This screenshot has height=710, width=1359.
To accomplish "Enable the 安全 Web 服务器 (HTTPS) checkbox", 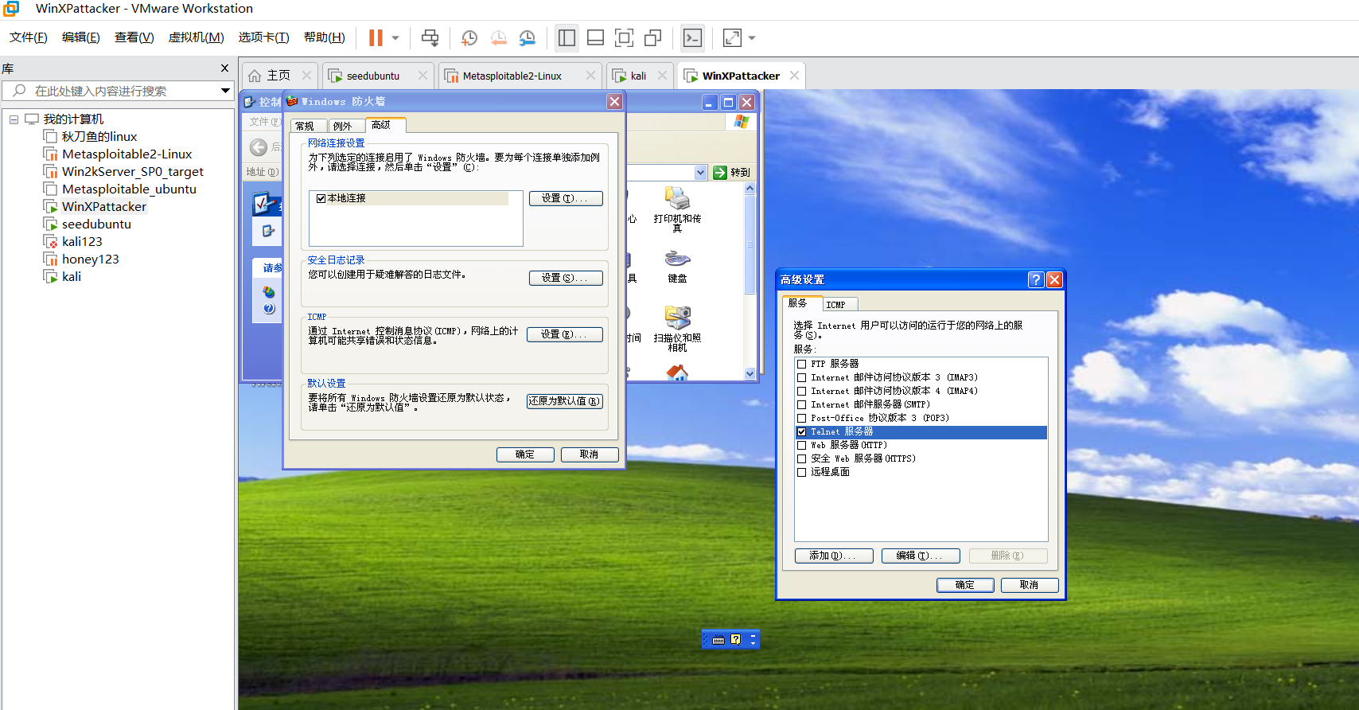I will 802,458.
